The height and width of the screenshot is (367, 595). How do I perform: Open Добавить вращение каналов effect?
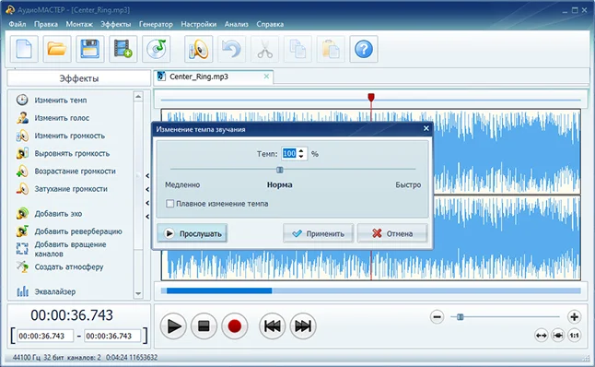[62, 249]
